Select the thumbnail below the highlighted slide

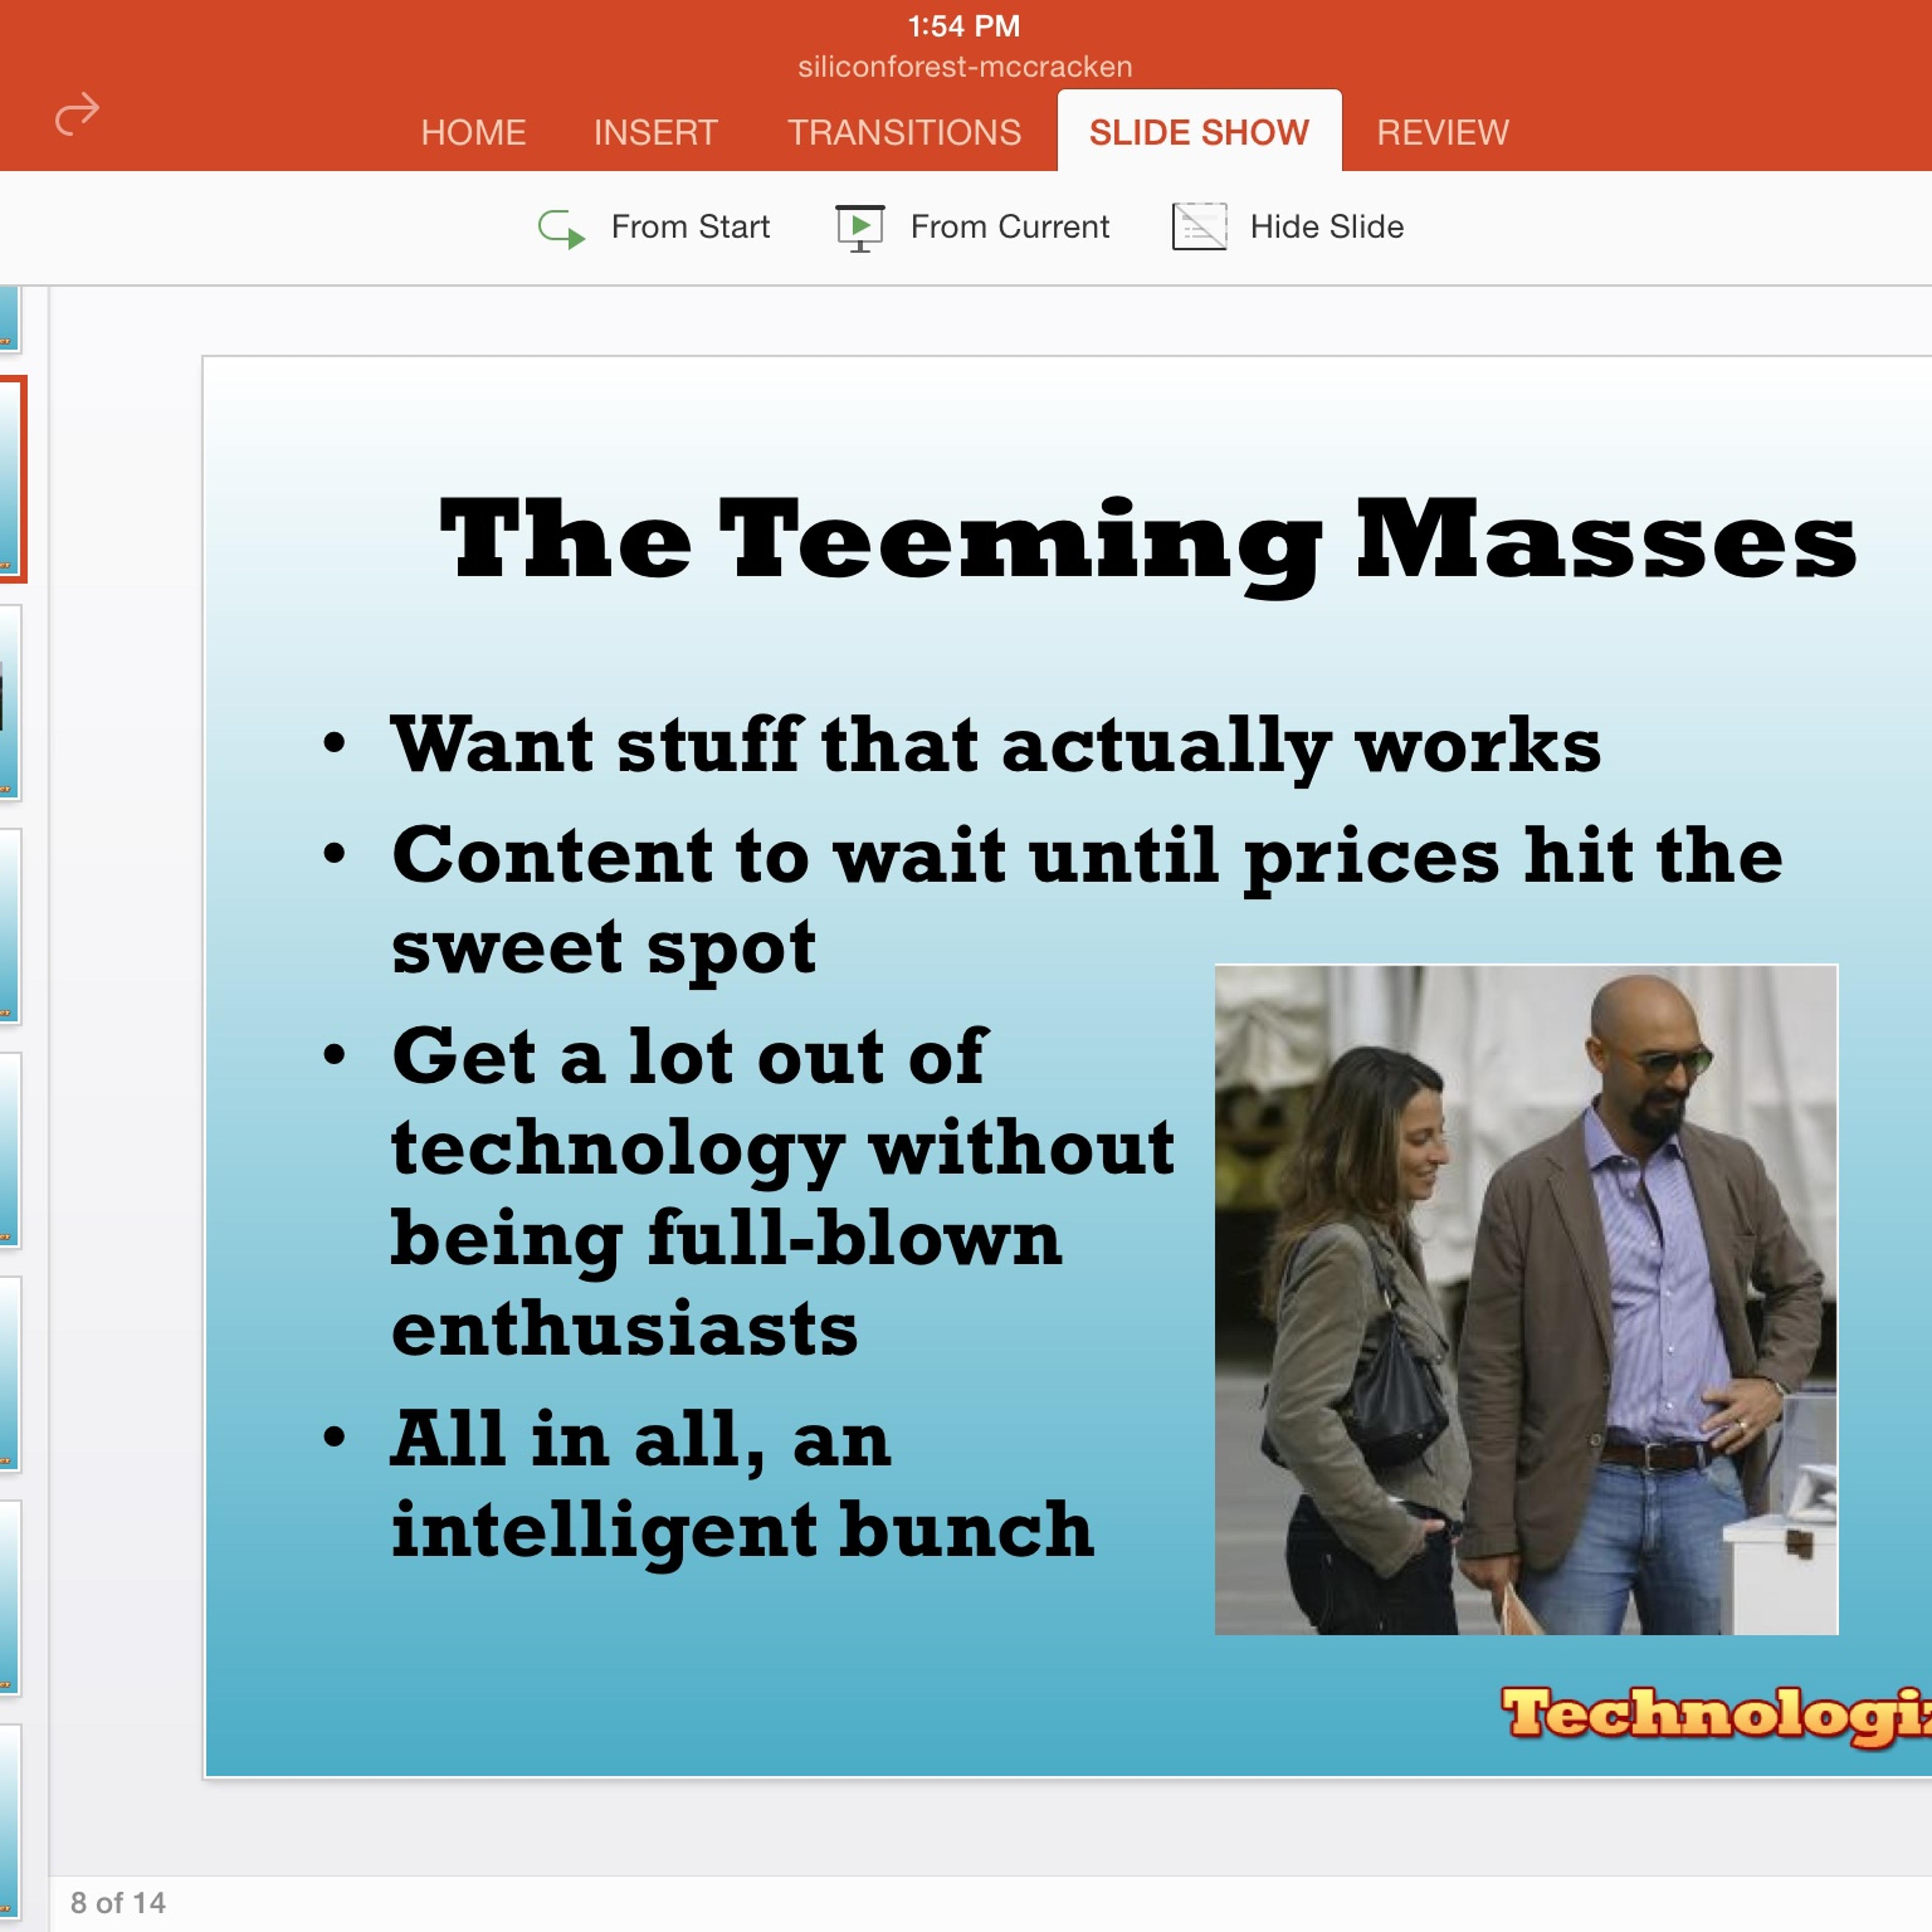[x=10, y=702]
